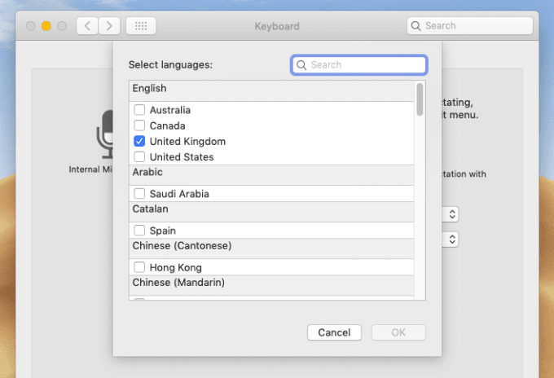Cancel the language selection dialog

pyautogui.click(x=334, y=332)
